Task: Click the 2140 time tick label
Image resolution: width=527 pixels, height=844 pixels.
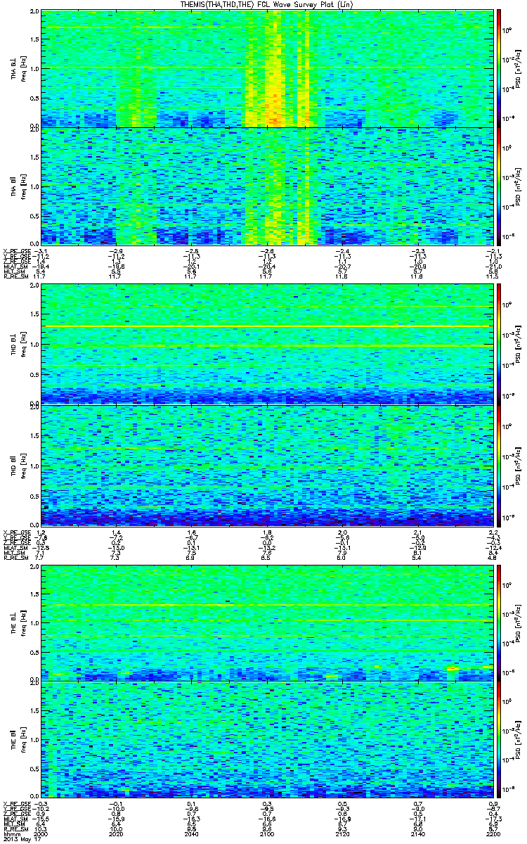Action: [x=417, y=834]
